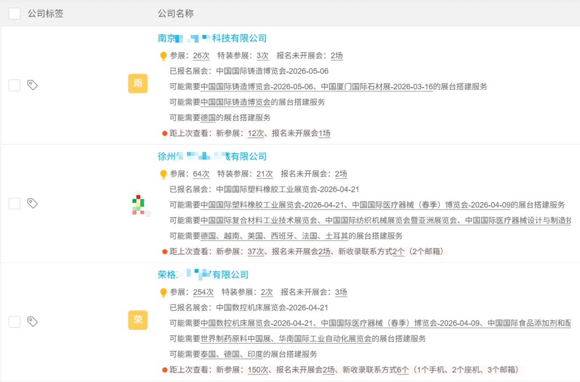Click the colorful avatar icon of 徐州 company

pos(137,203)
